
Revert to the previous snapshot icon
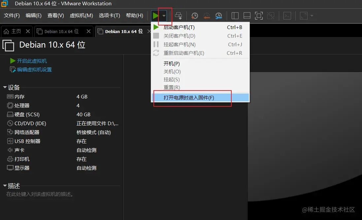[207, 16]
